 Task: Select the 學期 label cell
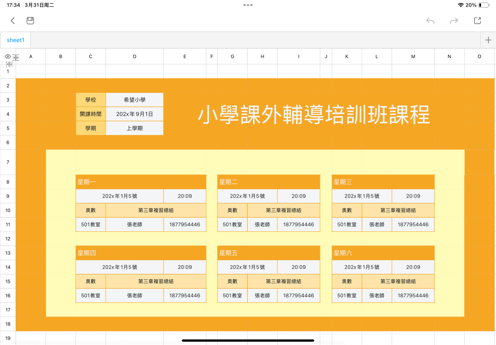coord(91,128)
